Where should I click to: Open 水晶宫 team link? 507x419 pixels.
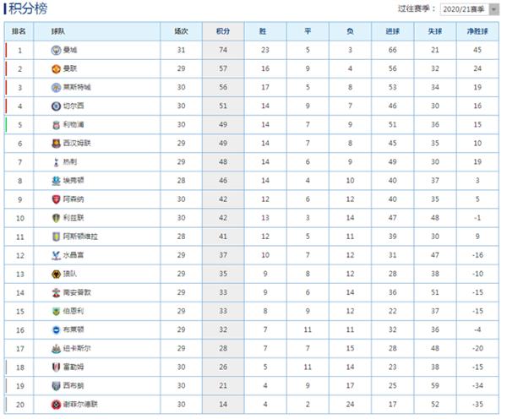pos(73,255)
